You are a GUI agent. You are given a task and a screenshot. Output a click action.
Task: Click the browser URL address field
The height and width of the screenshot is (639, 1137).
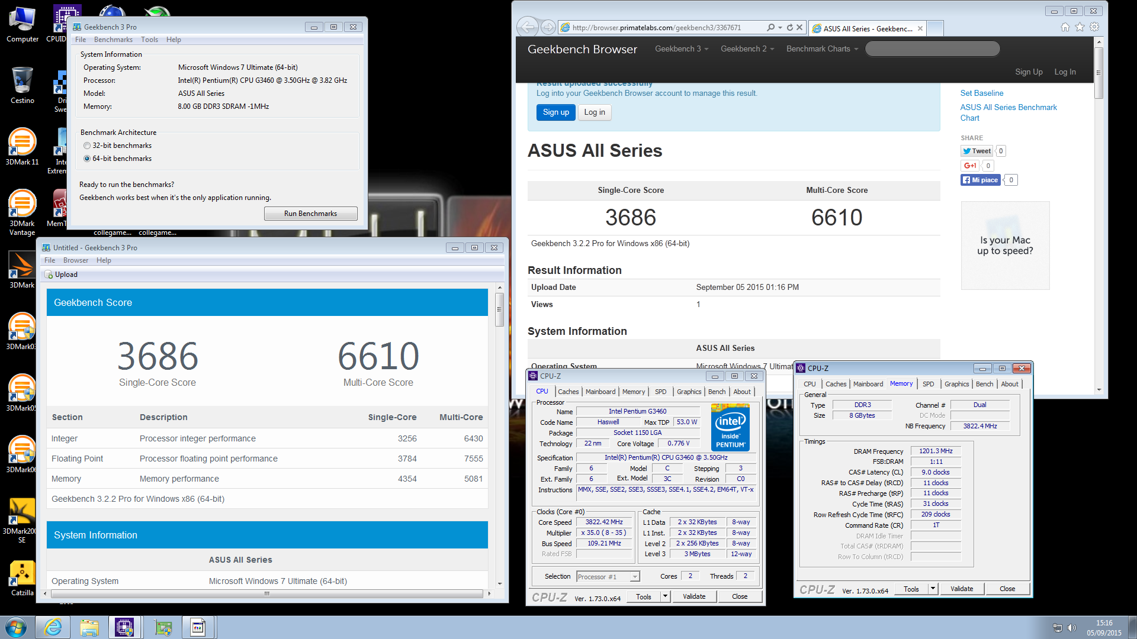point(662,27)
